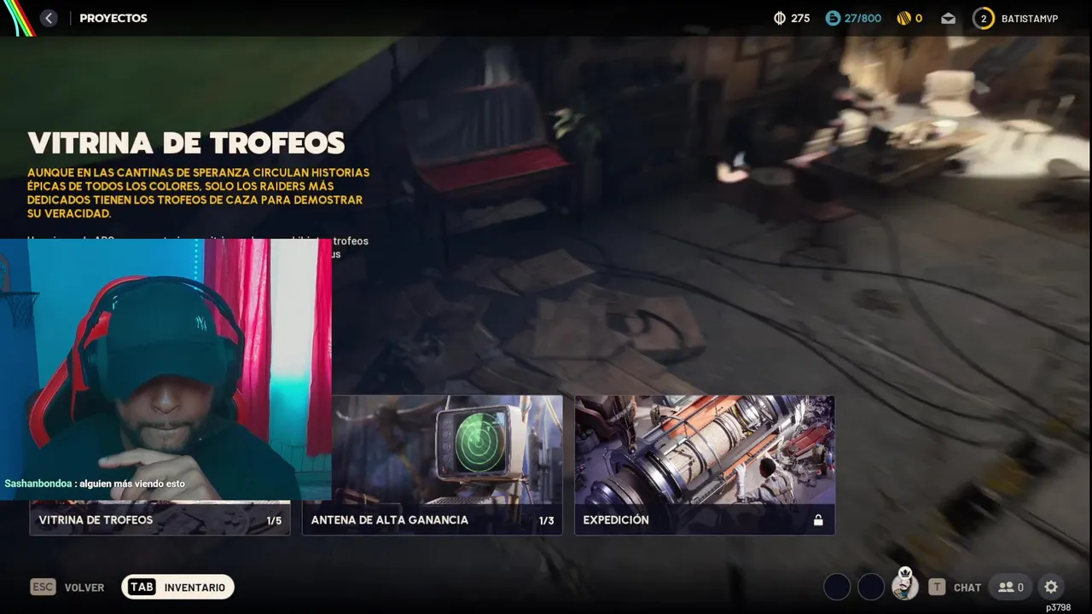Open the CHAT panel

coord(967,588)
